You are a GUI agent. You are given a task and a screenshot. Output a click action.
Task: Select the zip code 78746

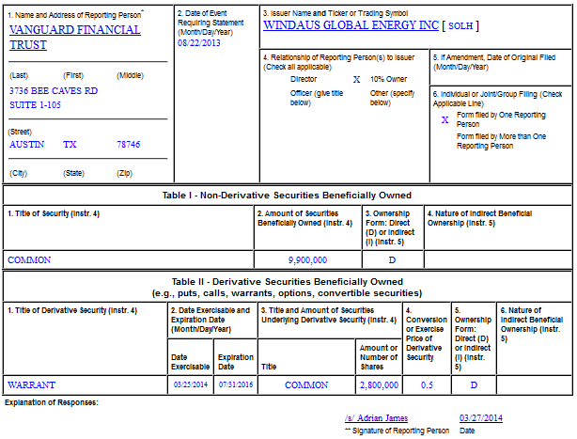128,144
